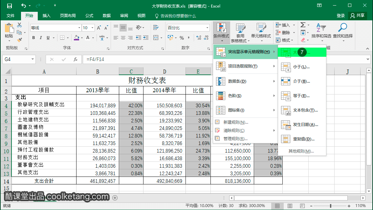This screenshot has height=210, width=373.
Task: Click the Font Color A icon
Action: (88, 38)
